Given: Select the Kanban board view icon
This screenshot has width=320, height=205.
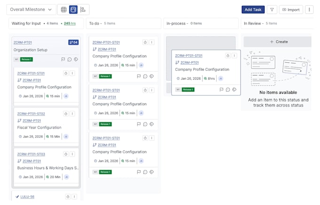Looking at the screenshot, I should pyautogui.click(x=73, y=9).
